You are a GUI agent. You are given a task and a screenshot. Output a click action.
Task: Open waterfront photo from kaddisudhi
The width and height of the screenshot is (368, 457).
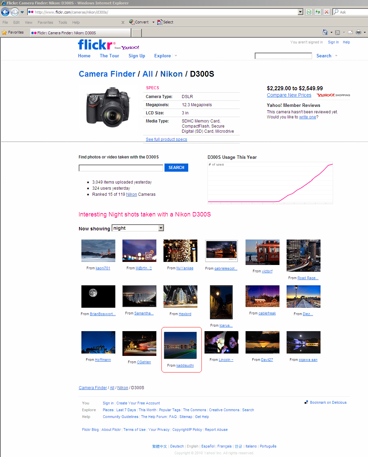click(180, 345)
